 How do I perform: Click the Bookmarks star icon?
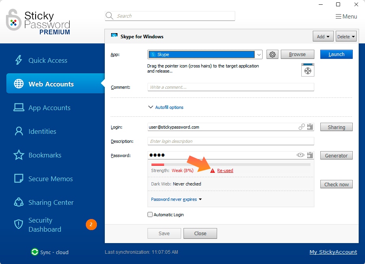[x=19, y=155]
